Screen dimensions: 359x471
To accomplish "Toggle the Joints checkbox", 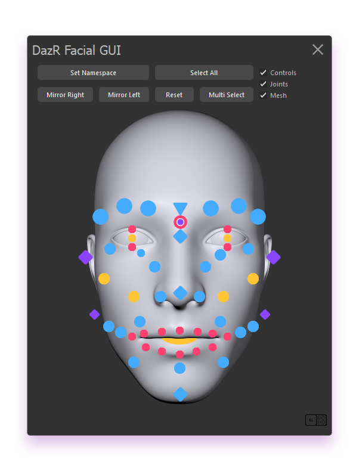I will [x=263, y=84].
